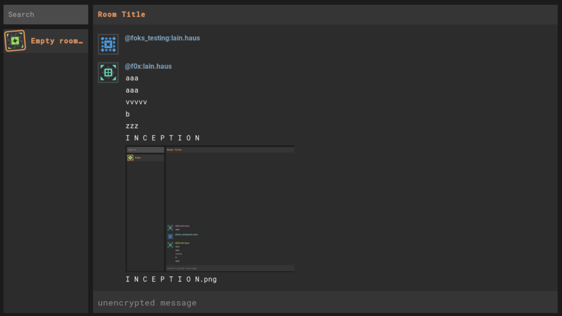The height and width of the screenshot is (316, 562).
Task: Select the "b" message
Action: (128, 115)
